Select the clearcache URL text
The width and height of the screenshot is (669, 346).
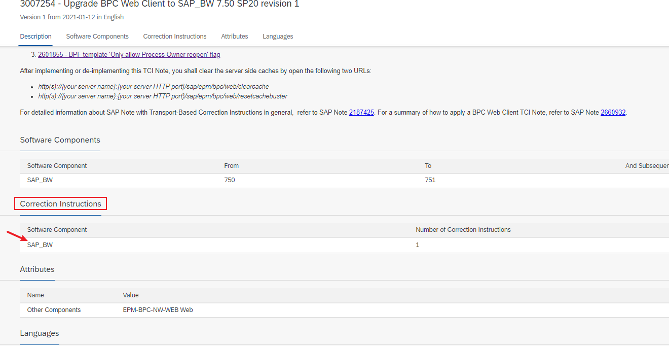(154, 87)
